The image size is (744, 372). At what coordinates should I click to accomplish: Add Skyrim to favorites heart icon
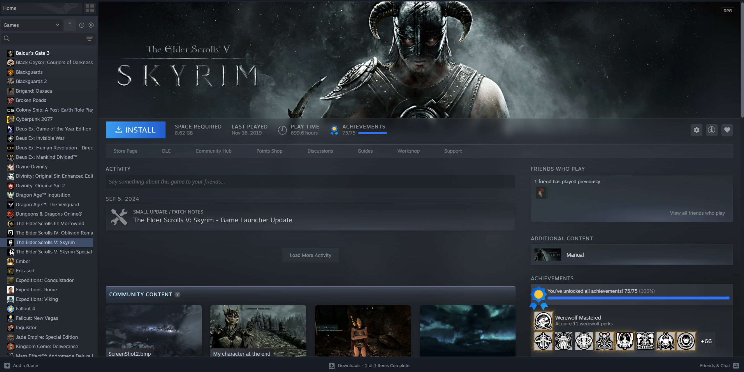[x=727, y=130]
